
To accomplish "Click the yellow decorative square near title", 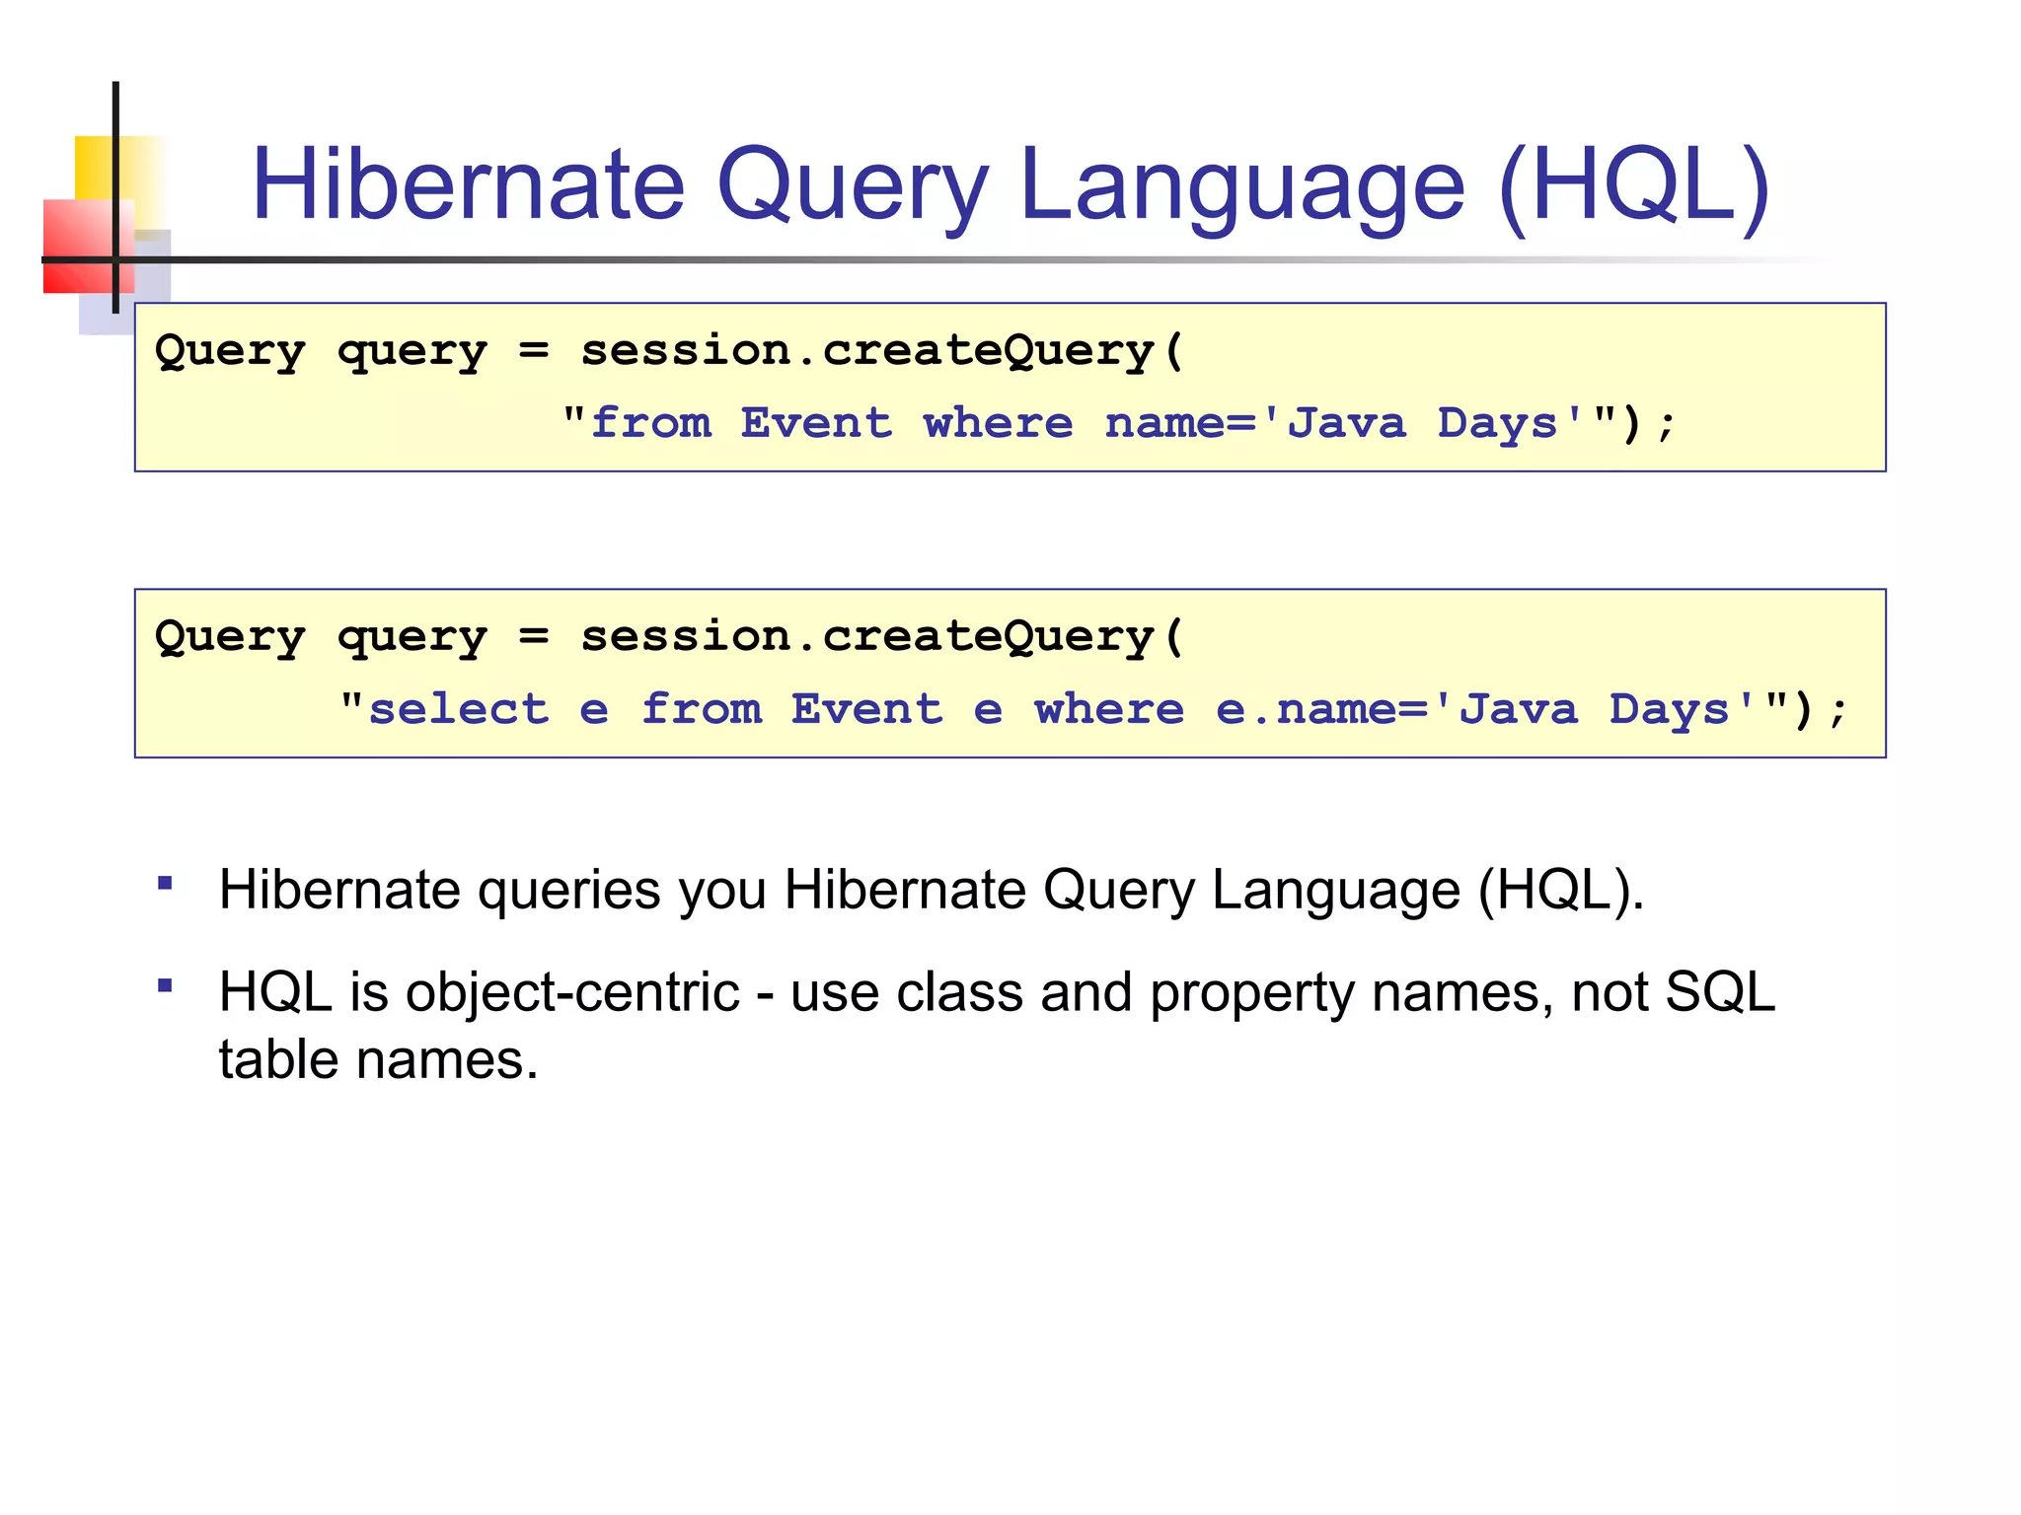I will coord(96,166).
